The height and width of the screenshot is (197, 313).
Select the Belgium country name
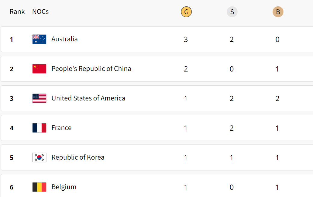click(64, 187)
